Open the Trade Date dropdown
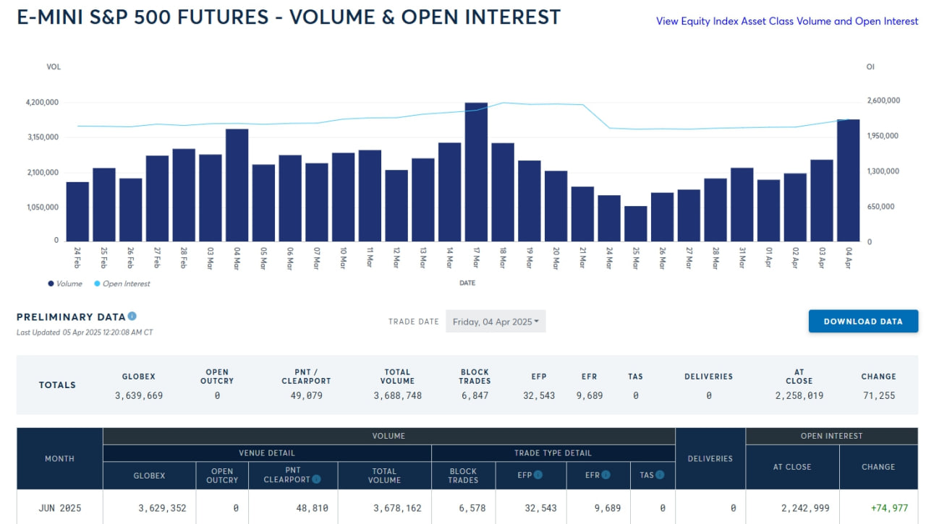The image size is (926, 524). tap(496, 322)
